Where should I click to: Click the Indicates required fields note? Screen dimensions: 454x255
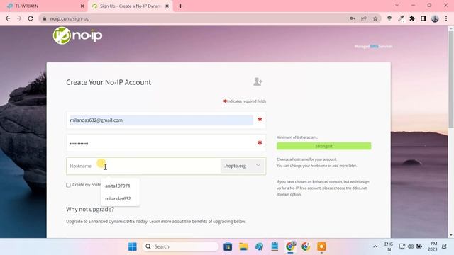coord(245,101)
